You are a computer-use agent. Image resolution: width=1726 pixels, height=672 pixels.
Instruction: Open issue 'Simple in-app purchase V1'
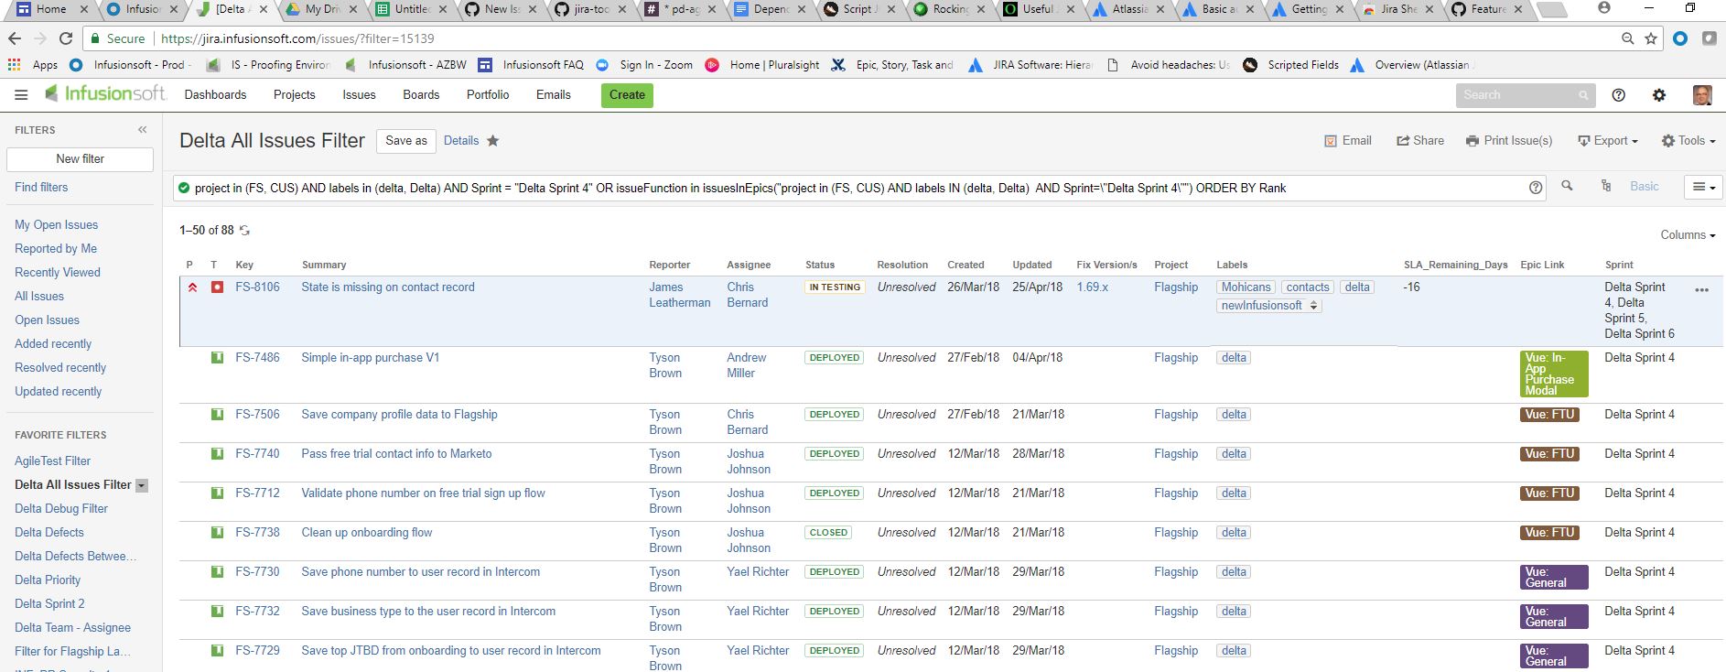(x=370, y=358)
